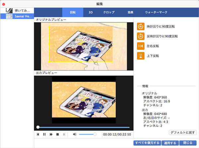Viewport: 199px width, 148px height.
Task: Click the 00:00:12/00:22:50 time display
Action: tap(117, 134)
